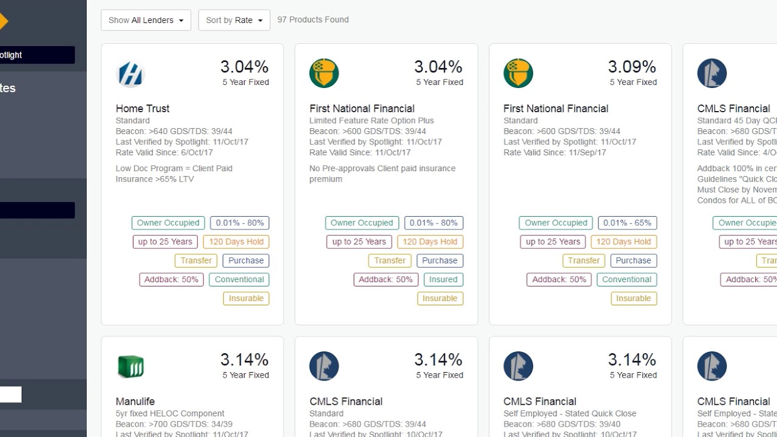This screenshot has width=777, height=437.
Task: Select 120 Days Hold tag on Home Trust
Action: pyautogui.click(x=236, y=242)
